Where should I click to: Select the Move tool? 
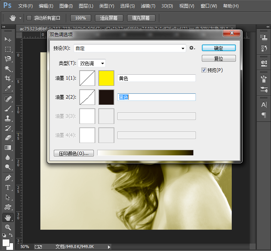(x=7, y=39)
